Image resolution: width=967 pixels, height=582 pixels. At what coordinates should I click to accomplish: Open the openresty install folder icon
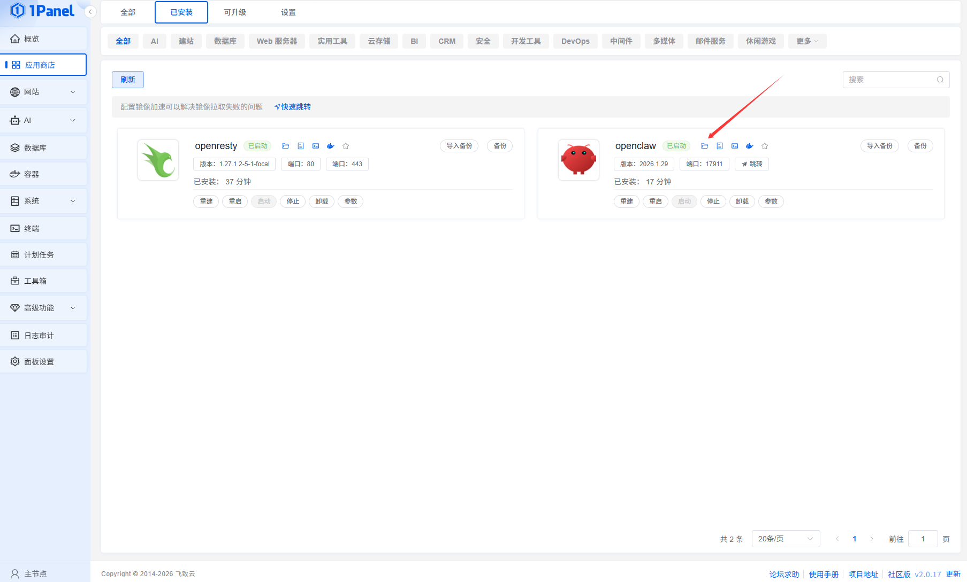tap(286, 146)
